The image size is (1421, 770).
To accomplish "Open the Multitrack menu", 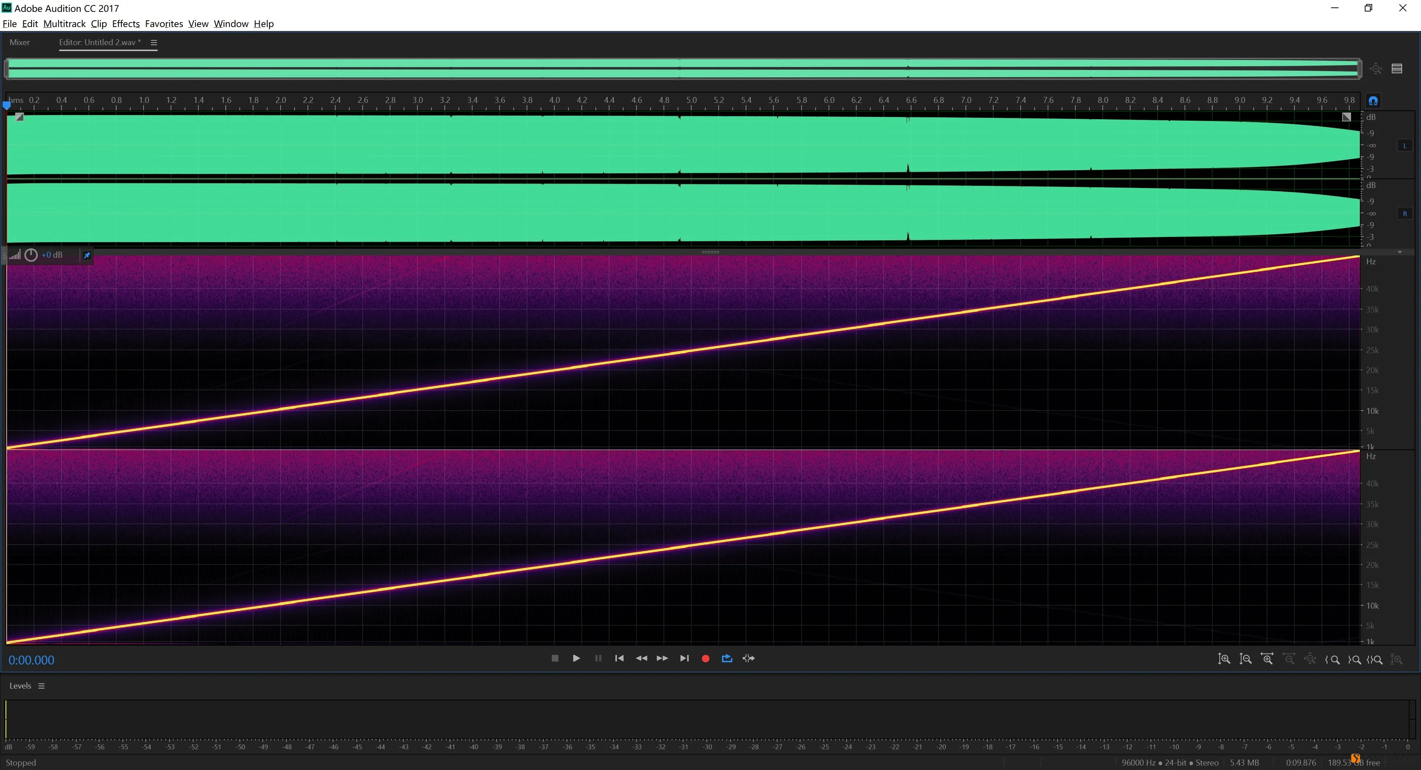I will pyautogui.click(x=64, y=24).
